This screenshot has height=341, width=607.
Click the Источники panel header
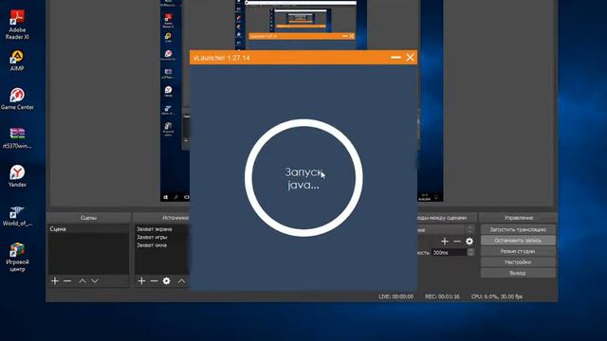[161, 218]
